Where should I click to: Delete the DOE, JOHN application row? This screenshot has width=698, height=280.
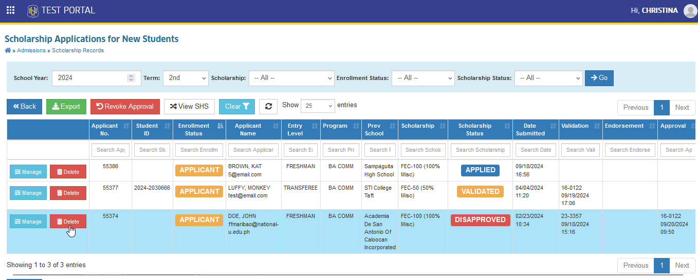point(68,222)
